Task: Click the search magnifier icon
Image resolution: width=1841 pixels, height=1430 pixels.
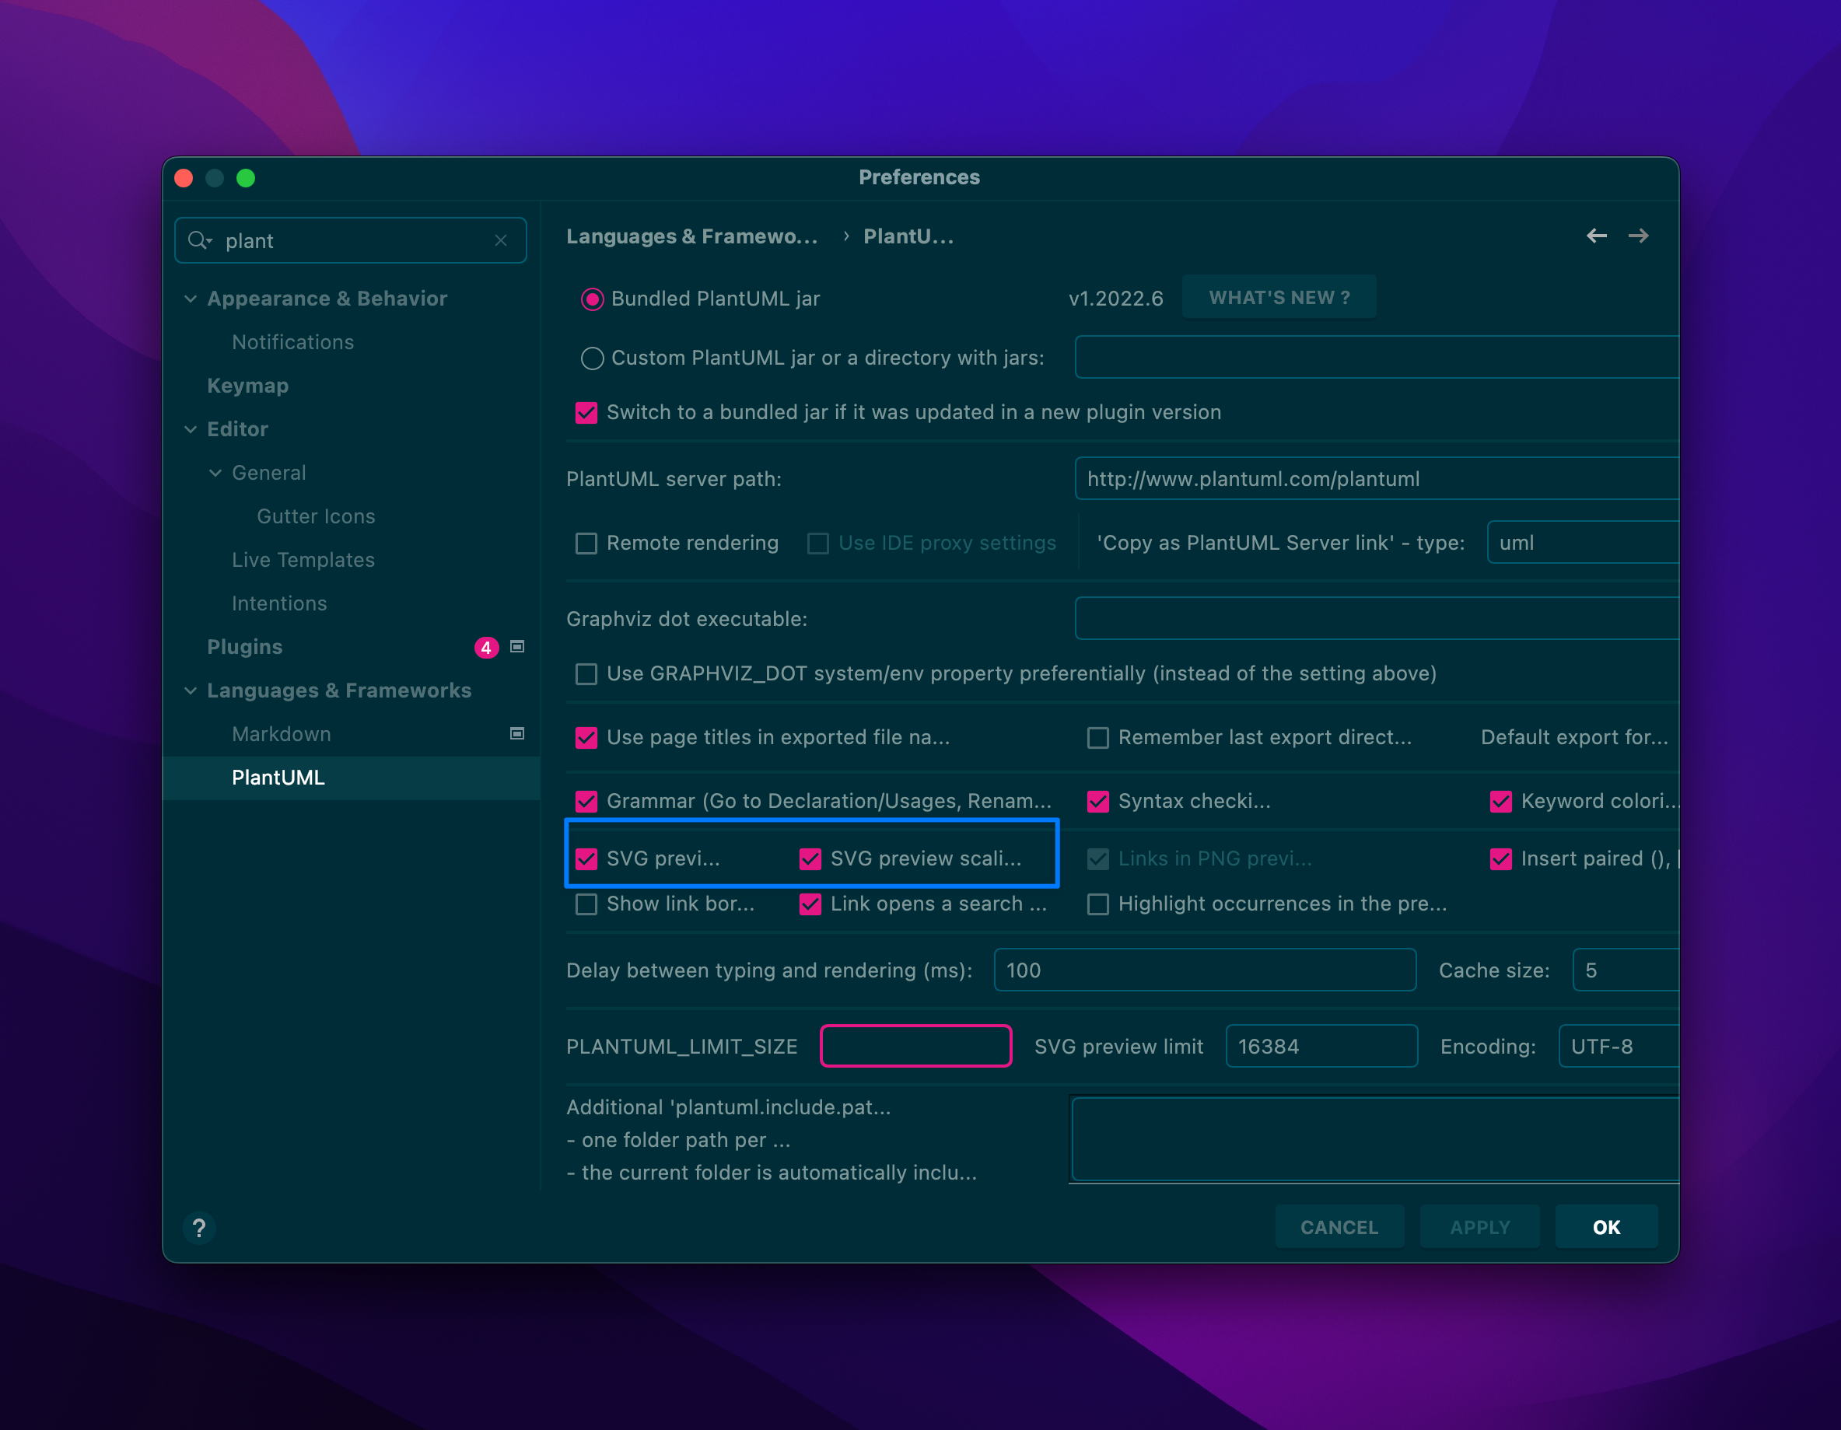Action: [x=198, y=241]
